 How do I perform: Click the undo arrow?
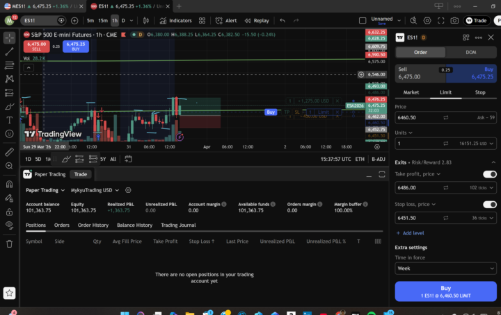pos(283,21)
